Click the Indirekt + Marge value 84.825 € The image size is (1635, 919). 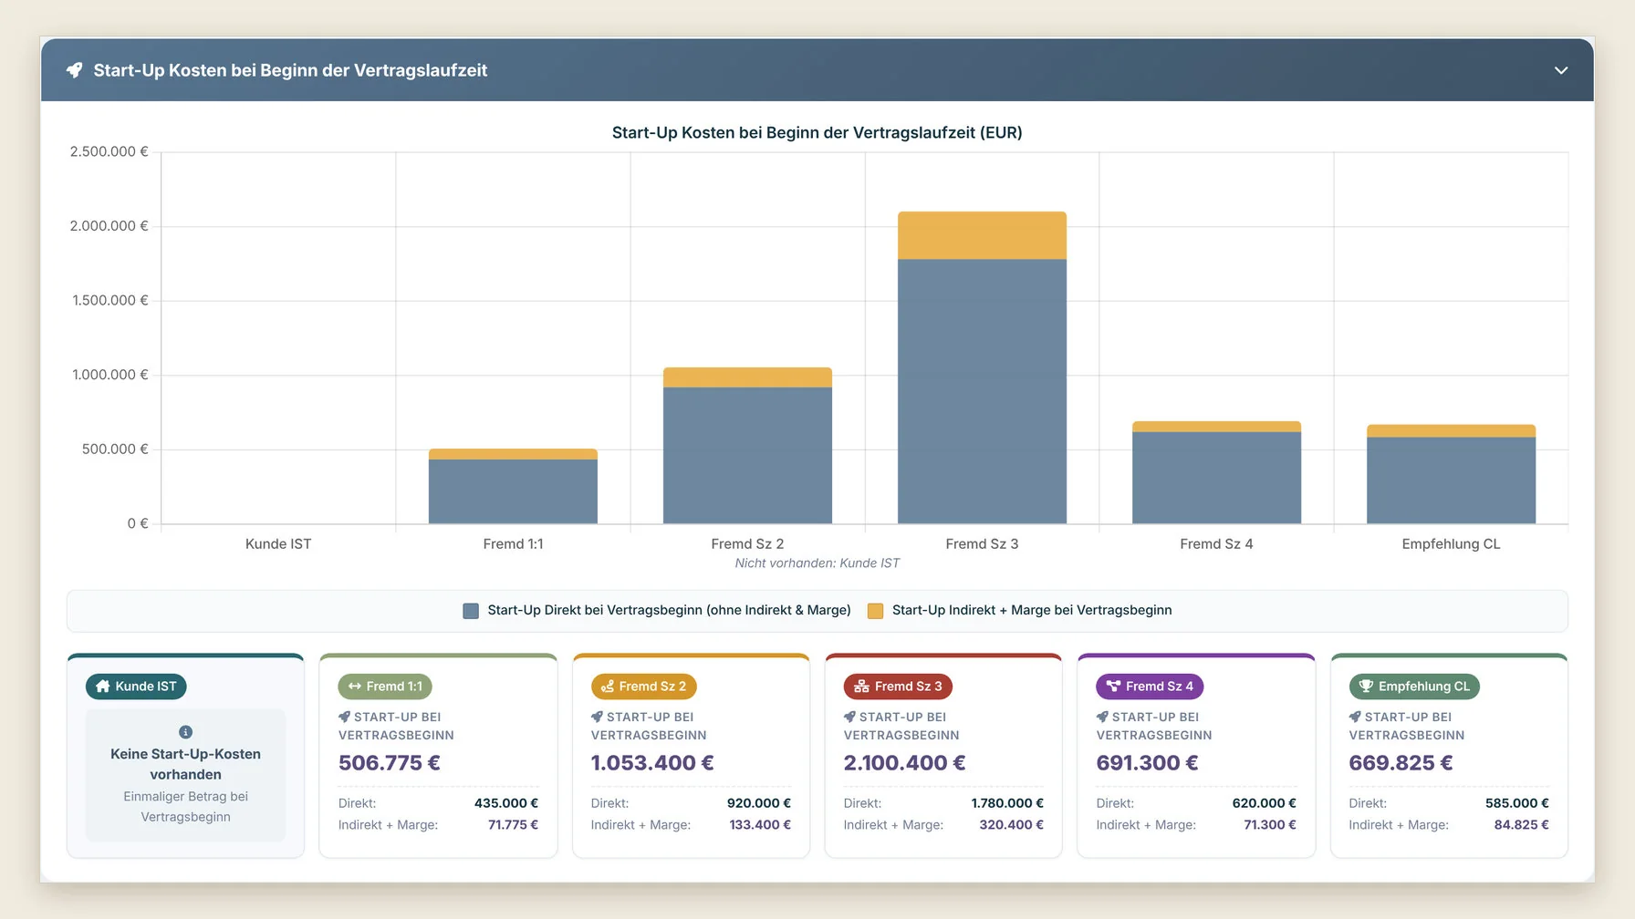pos(1521,825)
